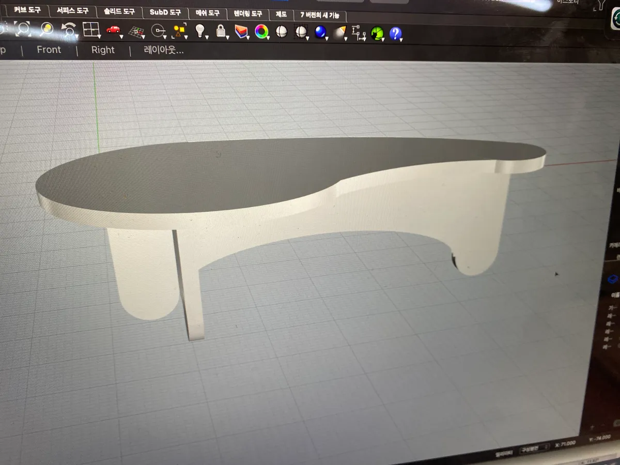Screen dimensions: 620x465
Task: Click the Four Viewports layout icon
Action: click(91, 30)
